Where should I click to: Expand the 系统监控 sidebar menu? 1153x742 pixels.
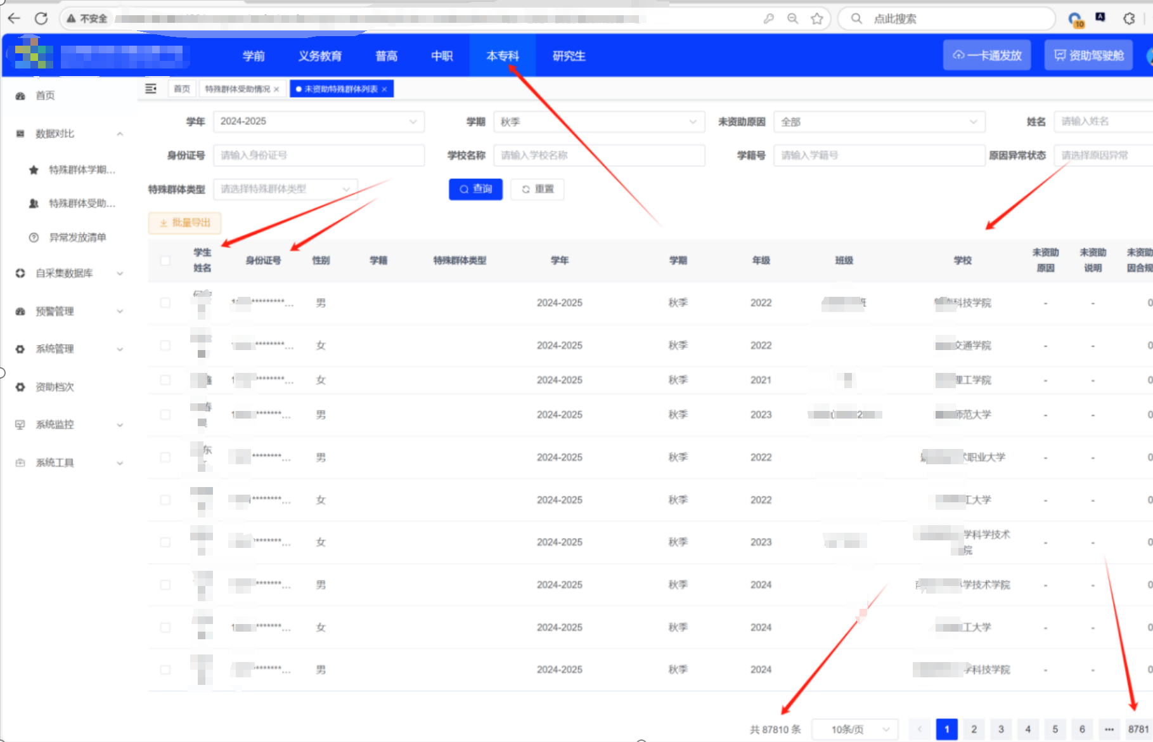120,424
